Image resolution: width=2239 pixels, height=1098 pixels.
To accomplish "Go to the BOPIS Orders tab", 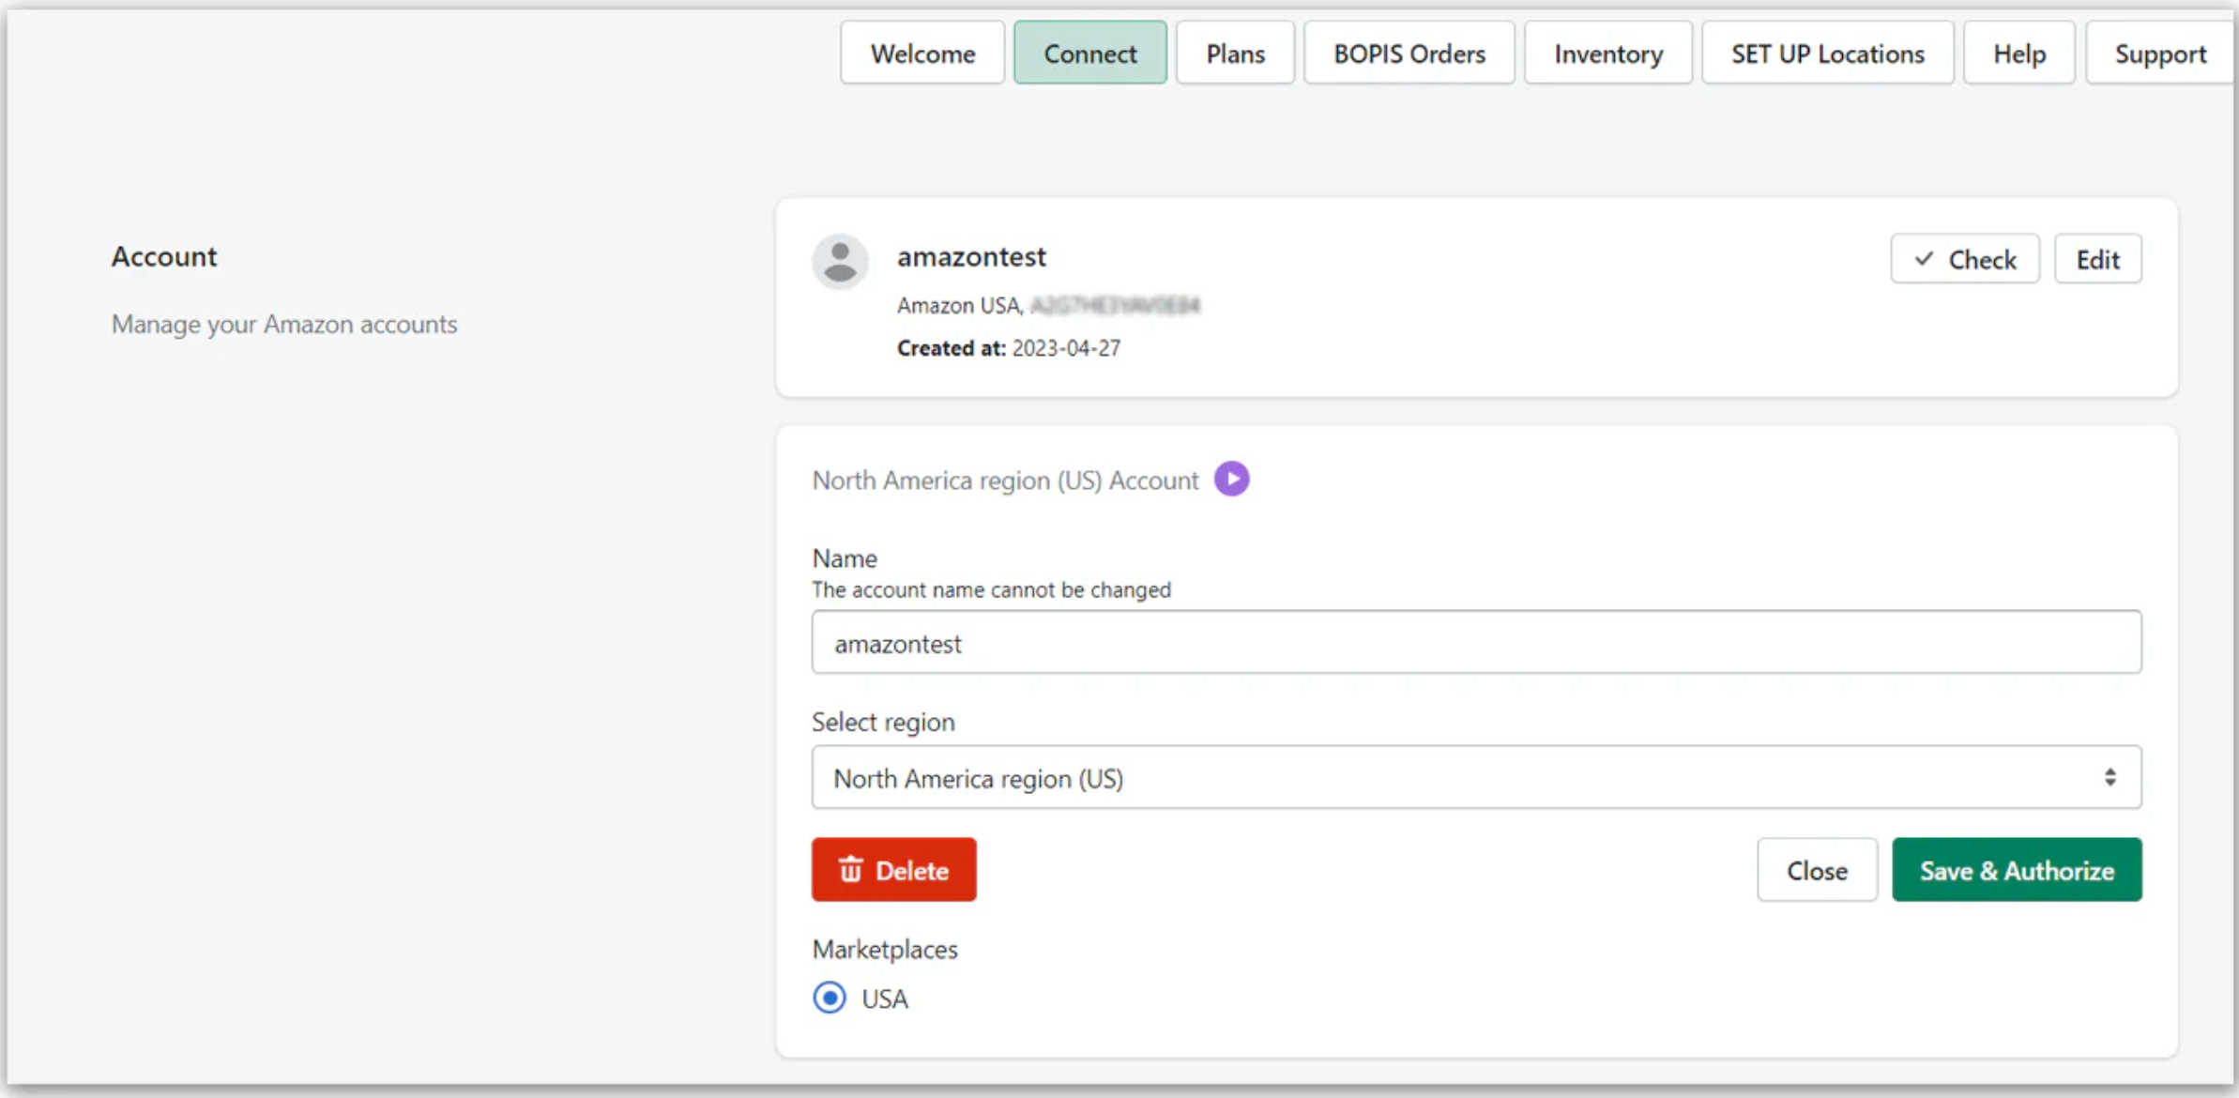I will pos(1409,53).
